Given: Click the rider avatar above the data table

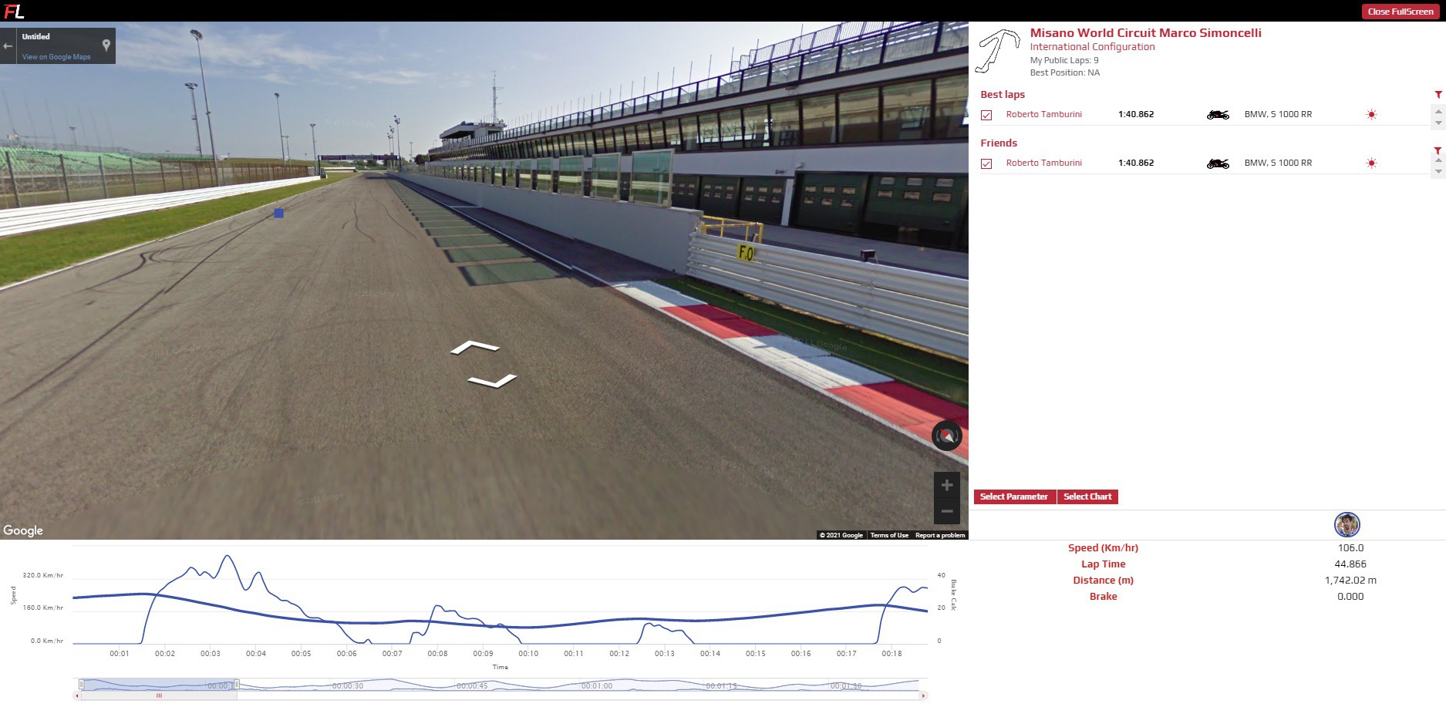Looking at the screenshot, I should (x=1347, y=525).
